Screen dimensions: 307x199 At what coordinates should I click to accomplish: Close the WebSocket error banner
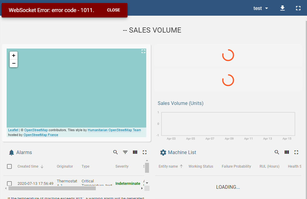113,10
